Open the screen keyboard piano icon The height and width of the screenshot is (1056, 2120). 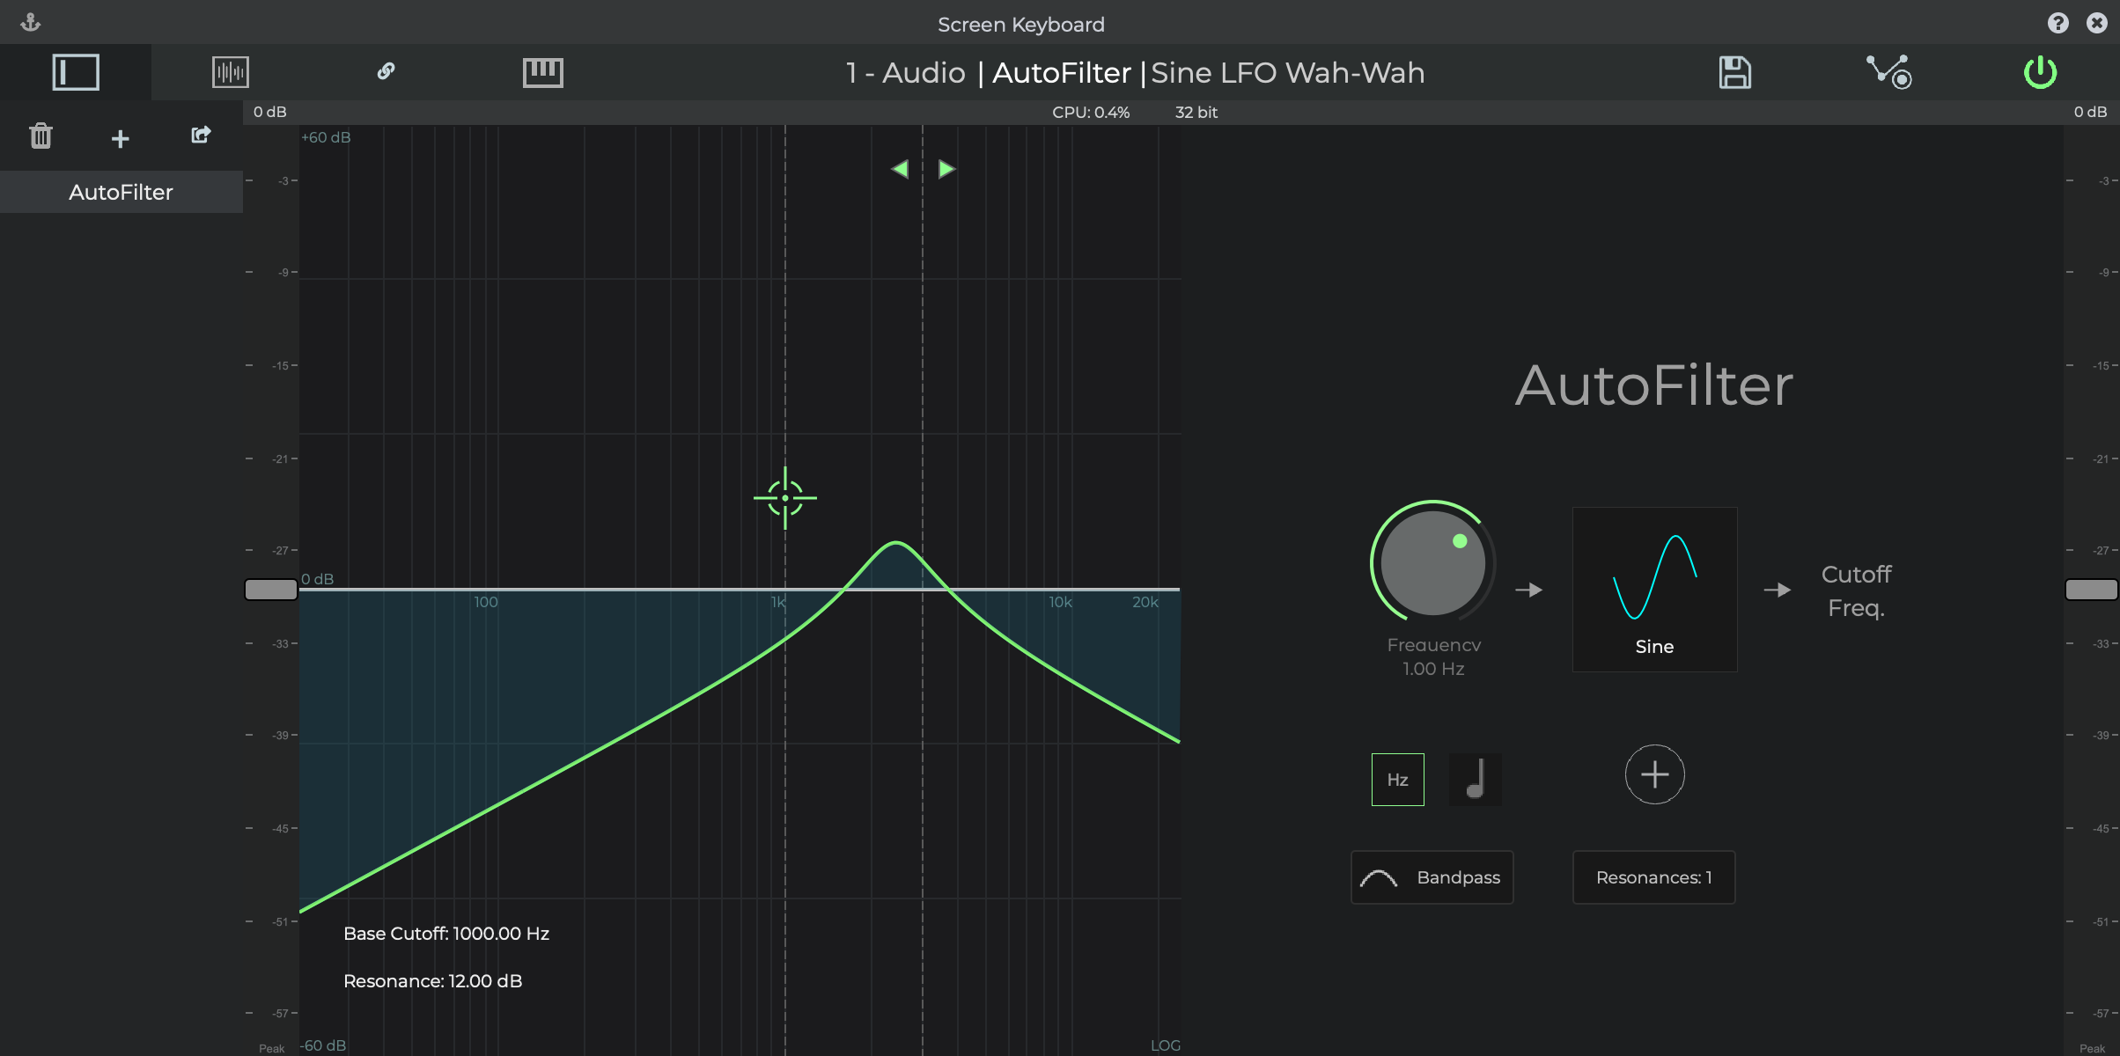click(x=542, y=72)
